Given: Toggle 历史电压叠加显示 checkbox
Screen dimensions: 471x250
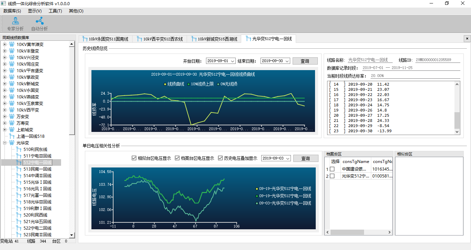Looking at the screenshot, I should [220, 158].
